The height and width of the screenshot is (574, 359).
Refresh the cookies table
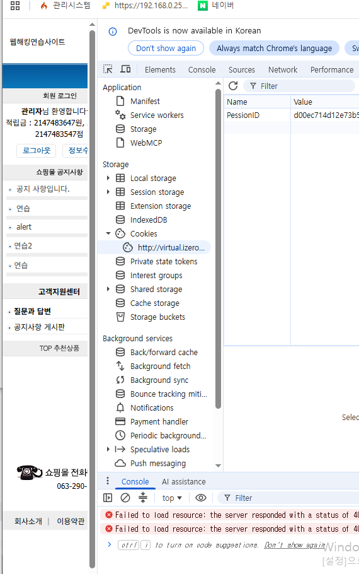(233, 86)
